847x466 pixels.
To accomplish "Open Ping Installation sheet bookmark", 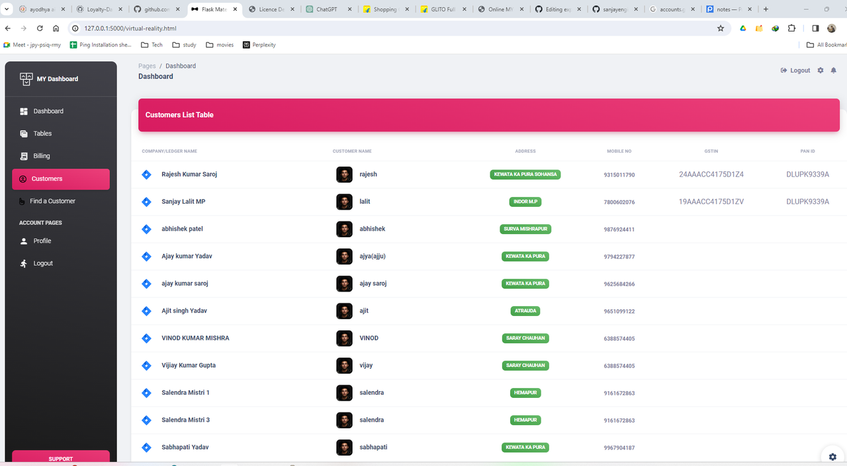I will point(101,45).
